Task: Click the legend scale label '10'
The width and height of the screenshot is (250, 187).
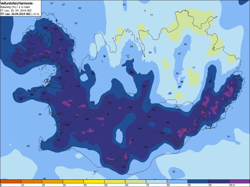Action: [x=22, y=185]
